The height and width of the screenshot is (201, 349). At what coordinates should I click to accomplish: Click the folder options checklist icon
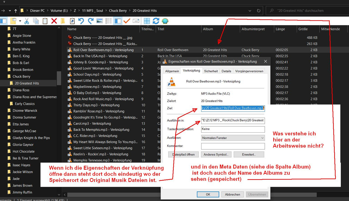pyautogui.click(x=13, y=21)
